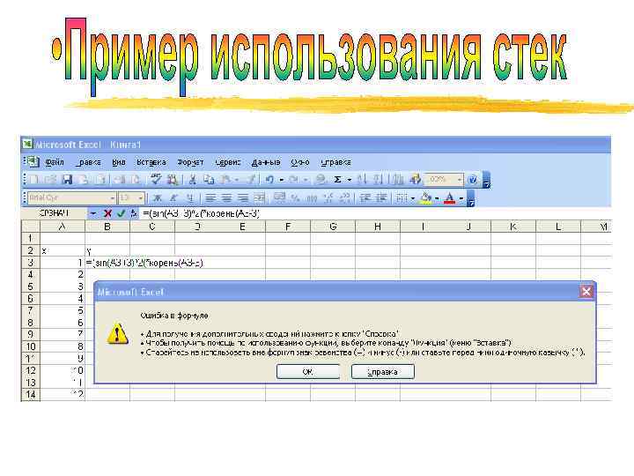Open the Research toolbar icon
The height and width of the screenshot is (476, 634).
point(173,179)
